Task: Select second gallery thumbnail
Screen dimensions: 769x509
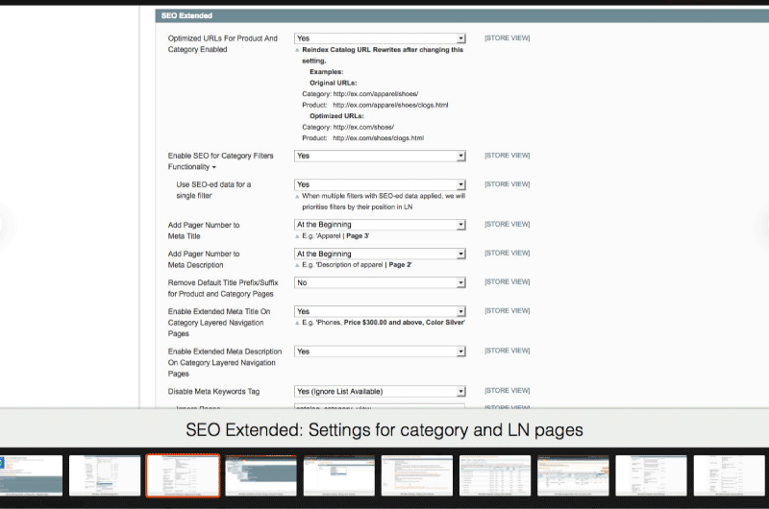Action: (x=105, y=475)
